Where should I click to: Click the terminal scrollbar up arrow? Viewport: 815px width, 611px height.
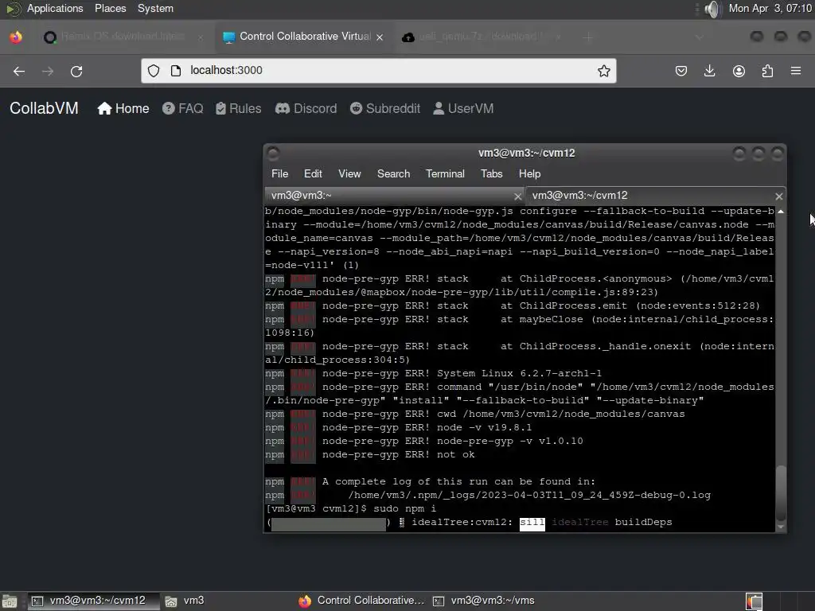pyautogui.click(x=780, y=212)
